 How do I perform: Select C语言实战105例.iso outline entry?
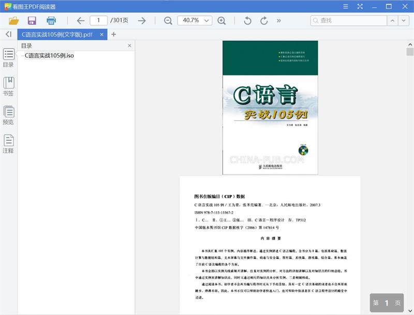pyautogui.click(x=49, y=55)
